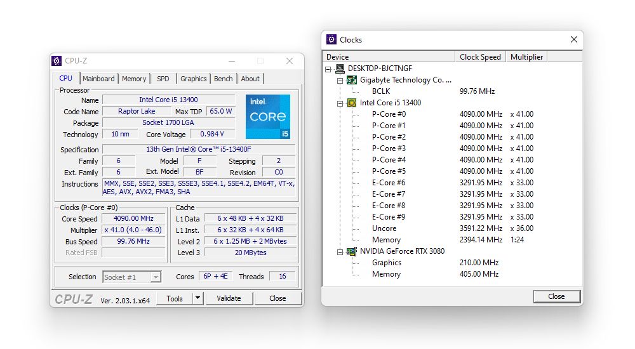
Task: Click the Bus Speed value in CPU-Z window
Action: 133,241
